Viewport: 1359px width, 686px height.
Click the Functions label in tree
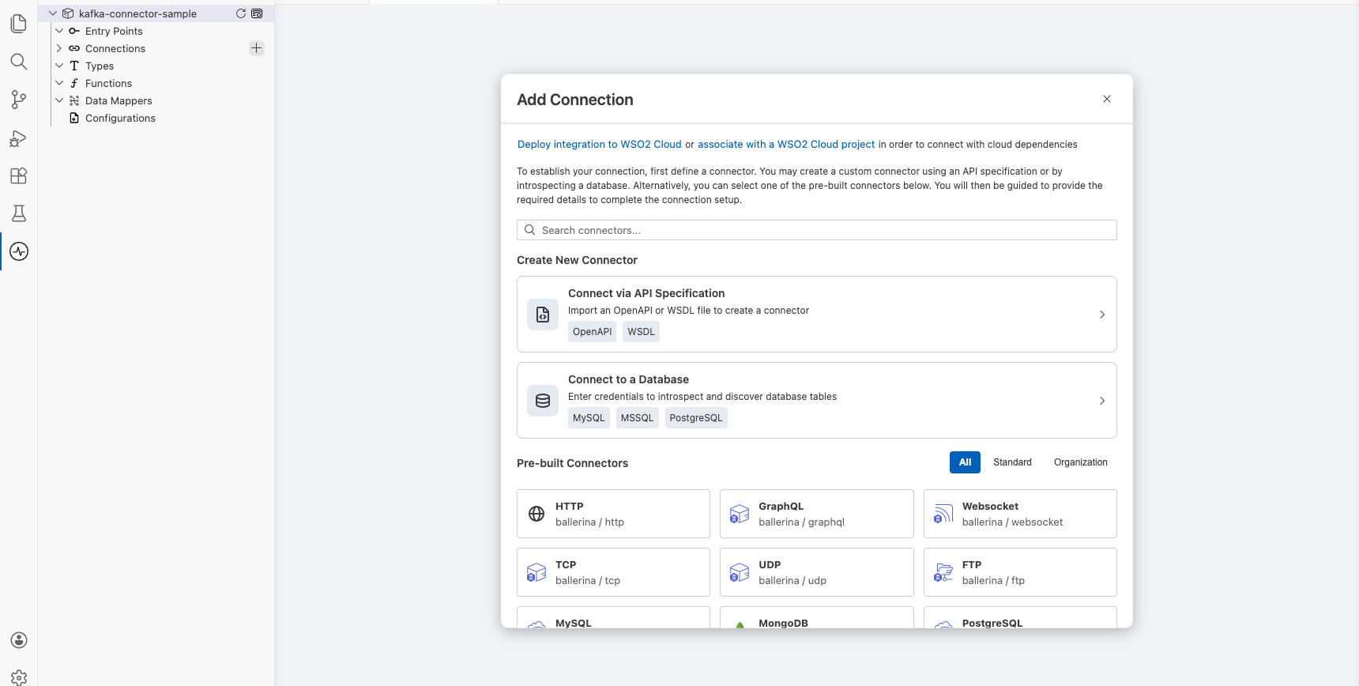pyautogui.click(x=108, y=83)
